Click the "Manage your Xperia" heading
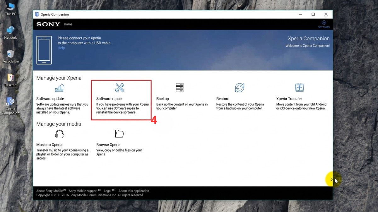 (x=59, y=78)
